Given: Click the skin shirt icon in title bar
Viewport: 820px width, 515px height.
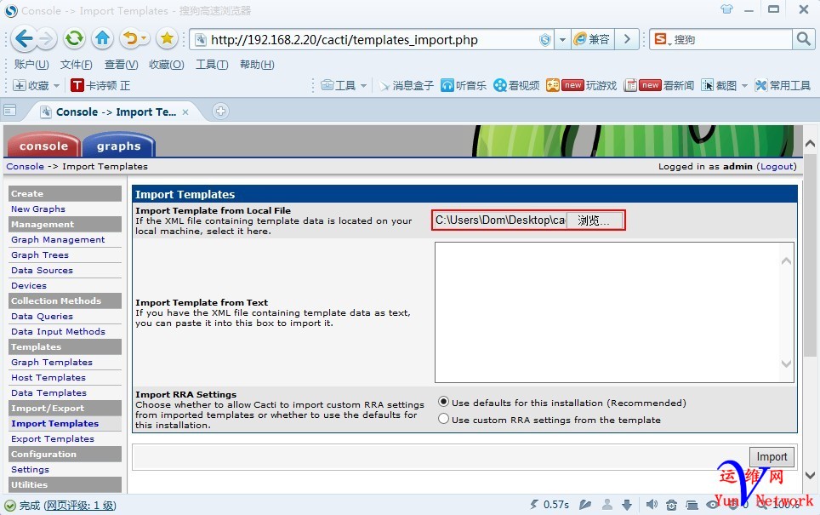Looking at the screenshot, I should 726,9.
